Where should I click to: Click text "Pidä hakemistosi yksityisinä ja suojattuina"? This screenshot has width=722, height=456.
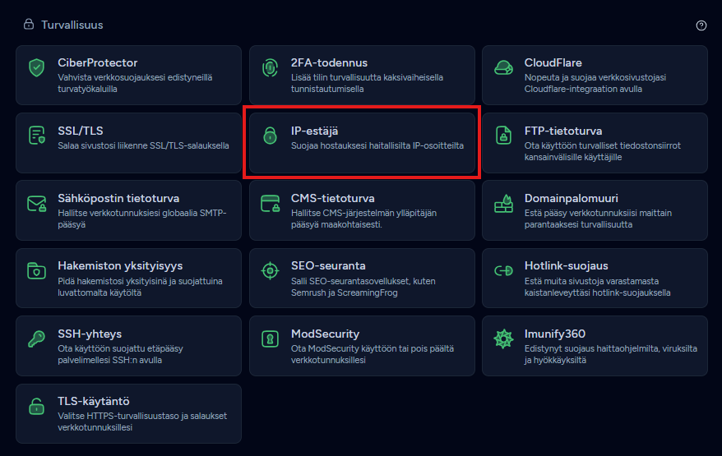(140, 281)
